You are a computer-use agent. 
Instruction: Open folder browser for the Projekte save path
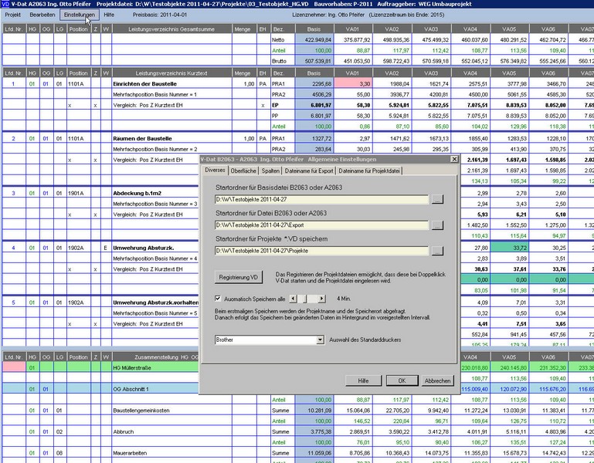(437, 251)
